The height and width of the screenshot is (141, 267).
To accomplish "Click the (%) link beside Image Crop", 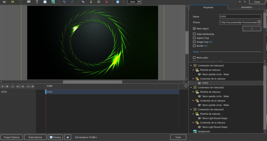I will click(211, 42).
